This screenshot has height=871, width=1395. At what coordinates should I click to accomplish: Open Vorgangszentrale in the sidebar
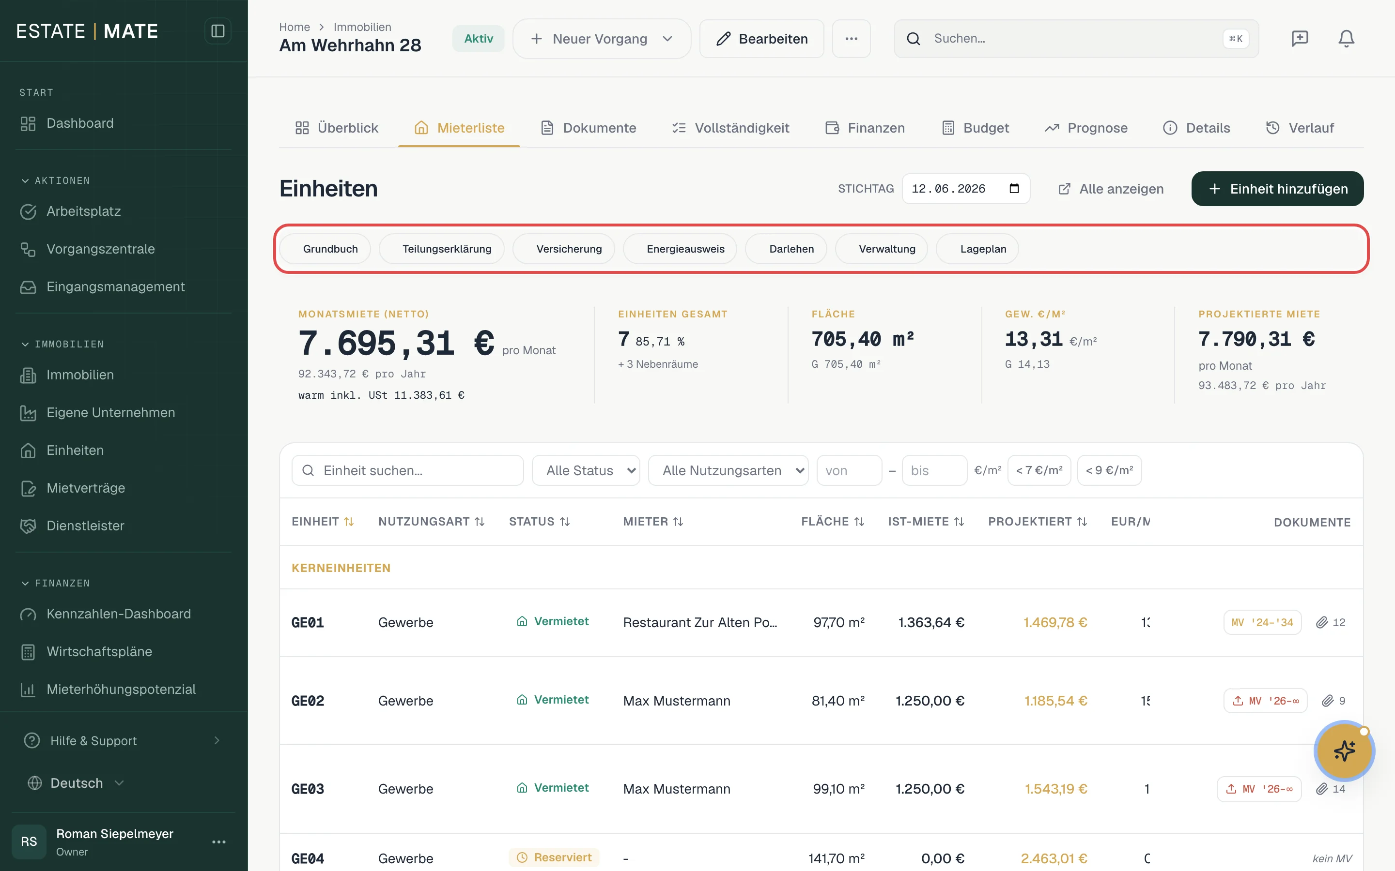pos(101,249)
